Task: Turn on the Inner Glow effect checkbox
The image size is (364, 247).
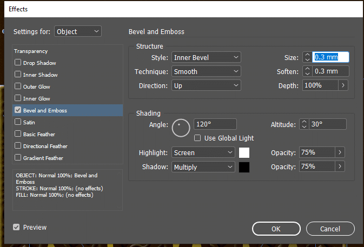Action: [x=18, y=99]
